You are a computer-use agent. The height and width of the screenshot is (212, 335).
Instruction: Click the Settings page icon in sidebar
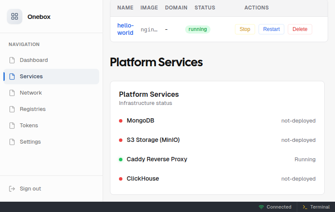[x=12, y=142]
